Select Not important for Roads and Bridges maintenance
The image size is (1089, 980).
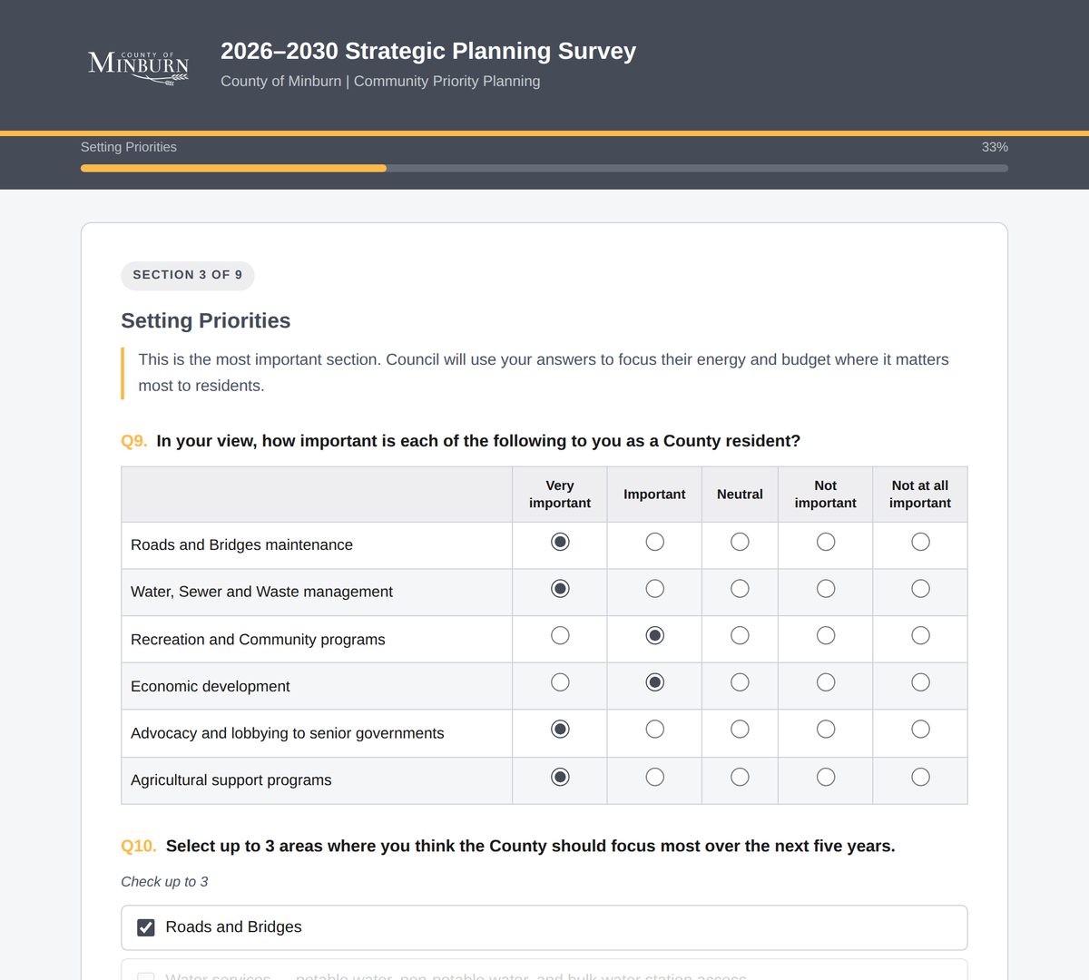(826, 542)
